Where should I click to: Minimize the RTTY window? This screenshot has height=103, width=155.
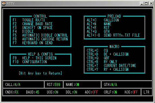coord(142,4)
